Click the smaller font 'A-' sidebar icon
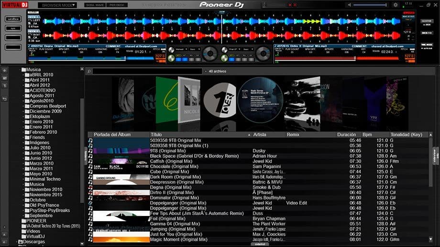440x247 pixels. [x=4, y=242]
